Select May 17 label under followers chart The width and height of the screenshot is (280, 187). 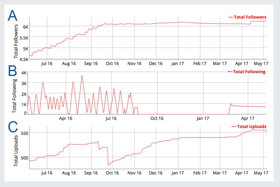pyautogui.click(x=261, y=63)
